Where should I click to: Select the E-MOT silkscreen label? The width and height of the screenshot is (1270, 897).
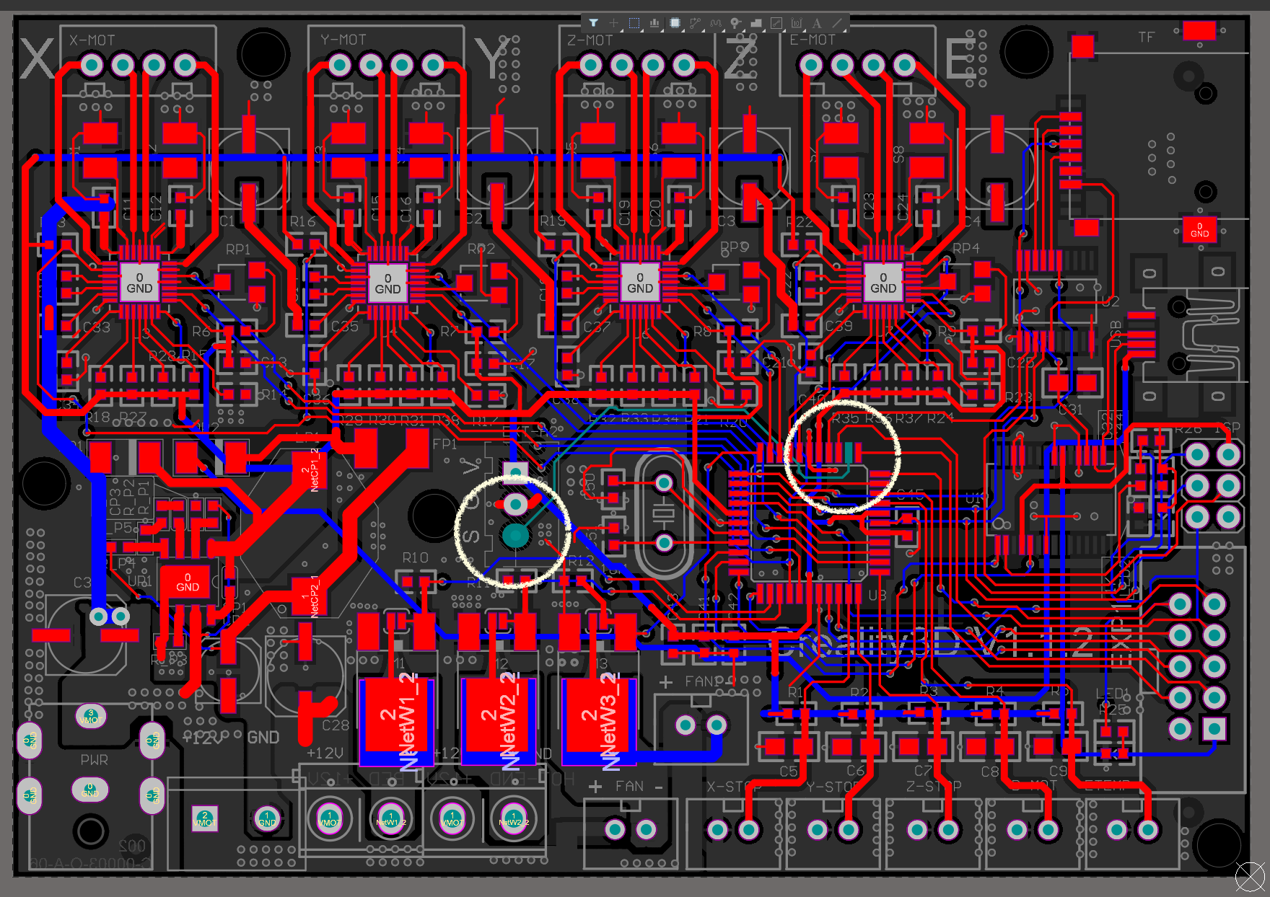click(813, 40)
